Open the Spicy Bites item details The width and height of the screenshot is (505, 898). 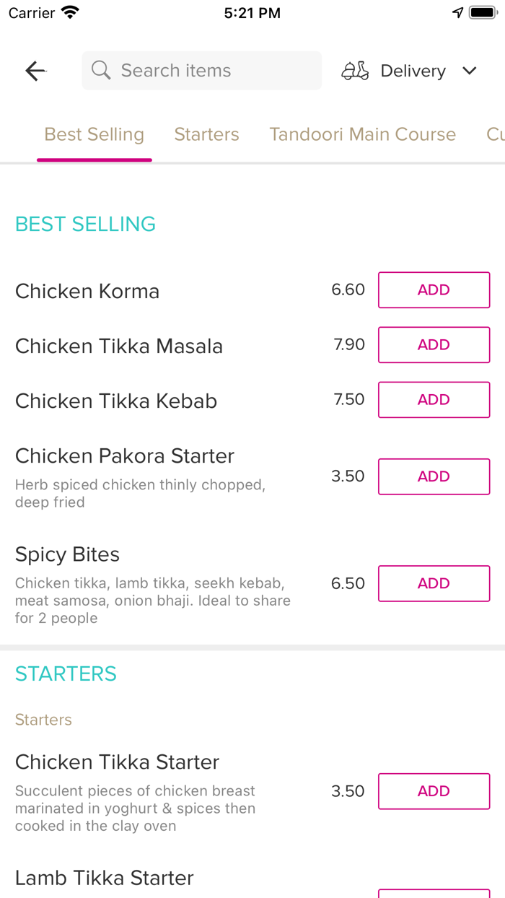click(x=68, y=554)
